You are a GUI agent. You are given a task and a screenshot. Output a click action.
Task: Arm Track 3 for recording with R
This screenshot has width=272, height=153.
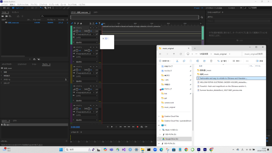pyautogui.click(x=97, y=67)
